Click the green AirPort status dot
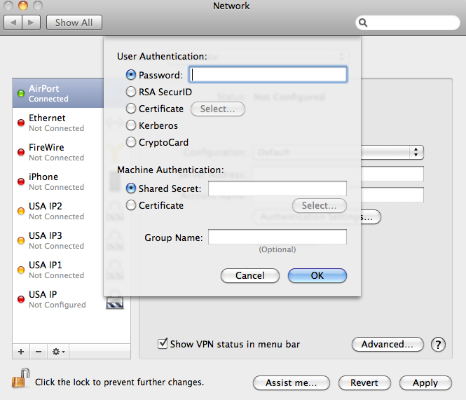 click(x=21, y=93)
